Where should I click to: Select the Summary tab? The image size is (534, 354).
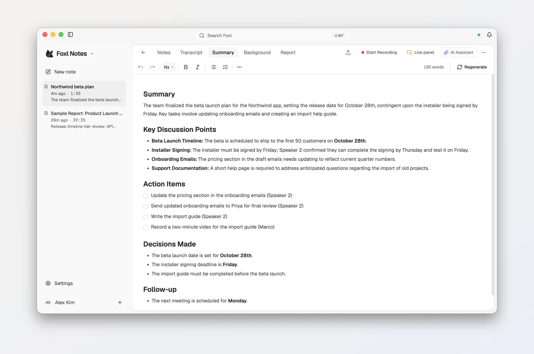223,53
